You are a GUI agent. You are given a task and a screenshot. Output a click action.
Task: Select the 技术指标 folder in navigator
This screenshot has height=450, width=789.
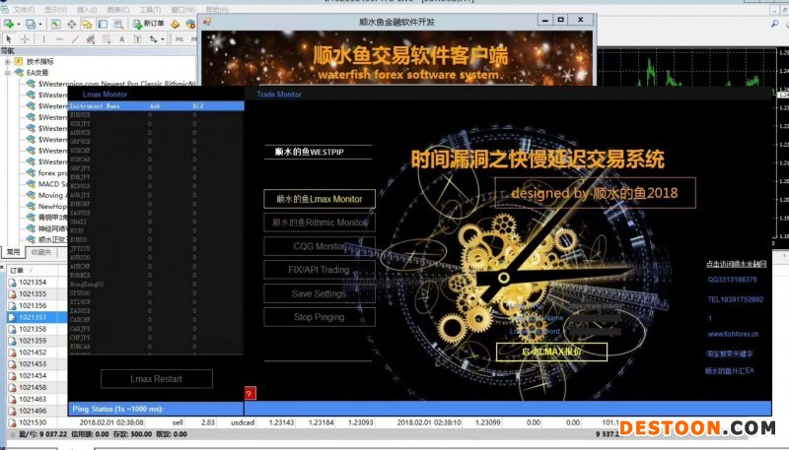point(40,61)
